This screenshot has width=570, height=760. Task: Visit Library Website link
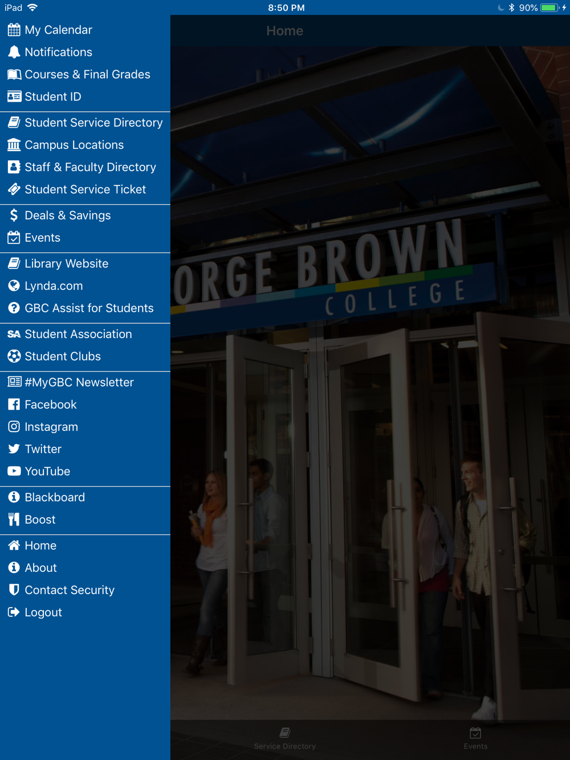pos(85,263)
